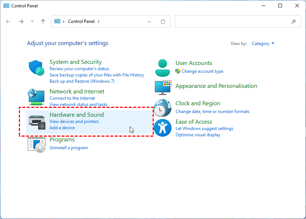306x219 pixels.
Task: Click the Control Panel breadcrumb item
Action: click(x=81, y=22)
